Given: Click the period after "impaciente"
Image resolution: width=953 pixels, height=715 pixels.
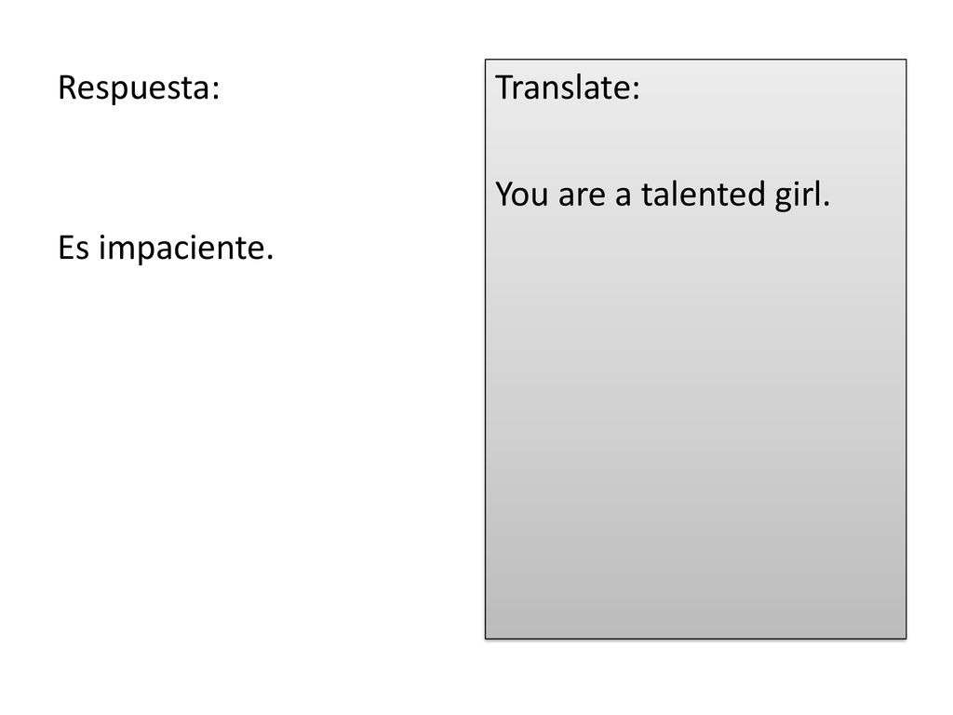Looking at the screenshot, I should point(269,258).
